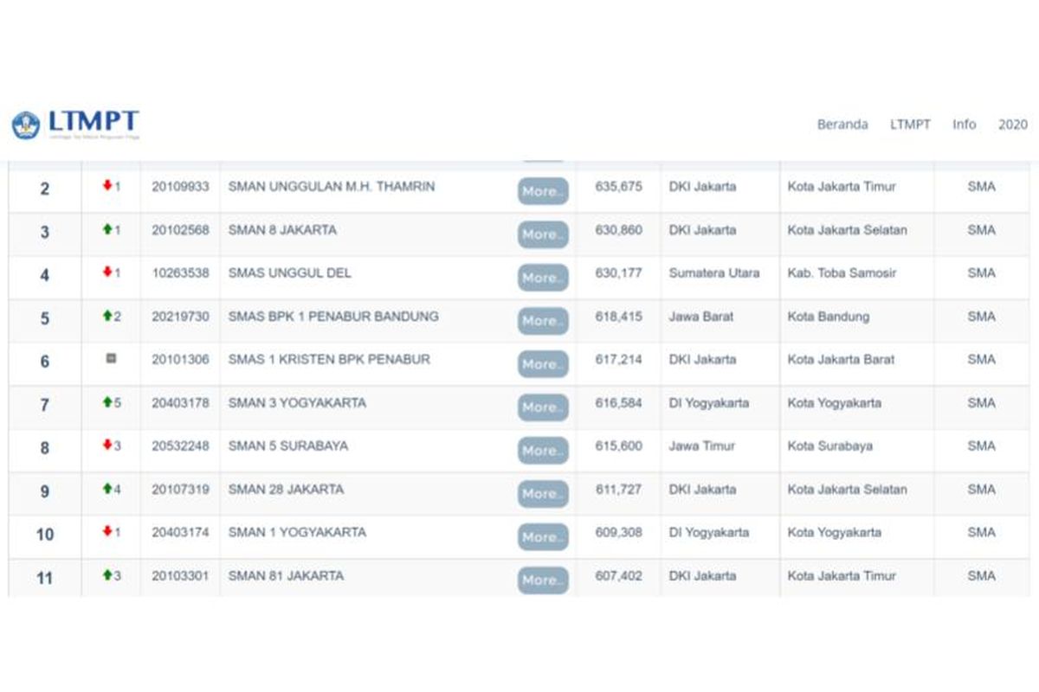Click More button for SMAS BPK 1 PENABUR BANDUNG
Screen dimensions: 1039x692
pos(543,321)
